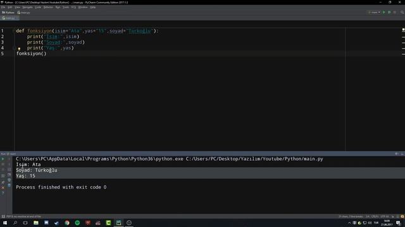Show hidden system tray icons
This screenshot has height=227, width=405.
coord(349,223)
